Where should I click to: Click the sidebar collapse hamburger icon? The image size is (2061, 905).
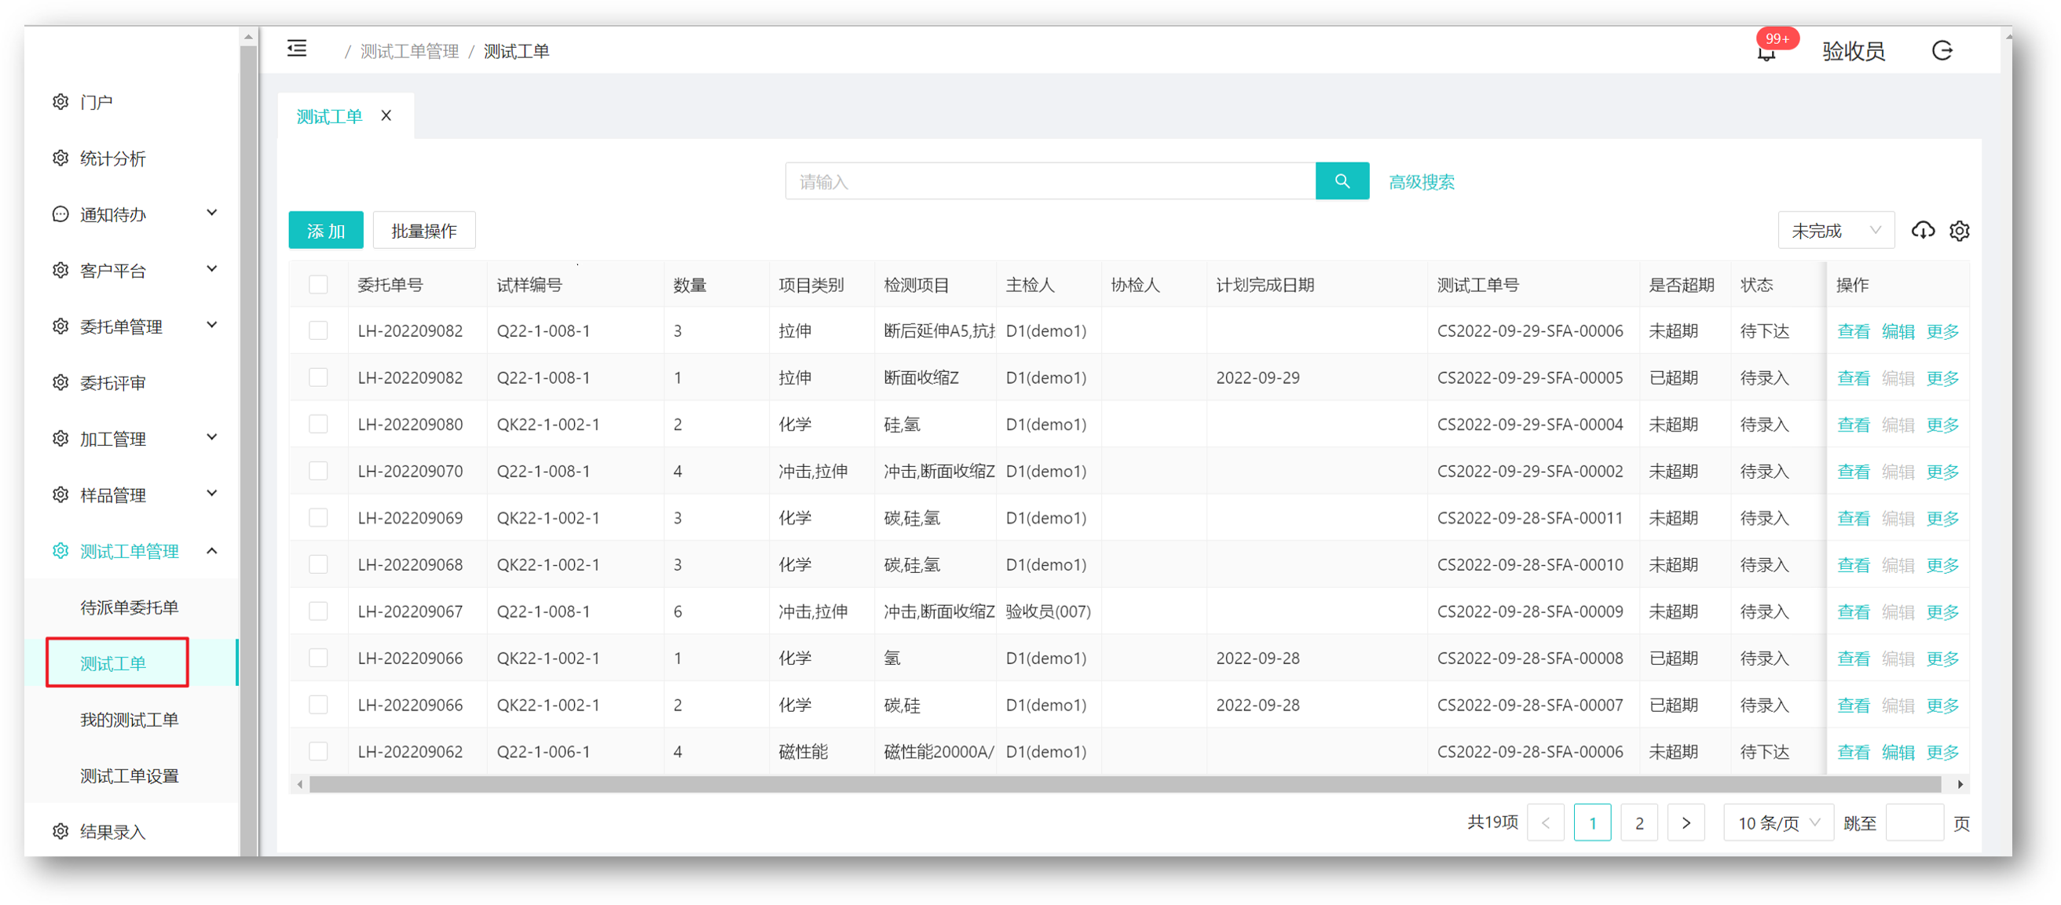pos(297,49)
